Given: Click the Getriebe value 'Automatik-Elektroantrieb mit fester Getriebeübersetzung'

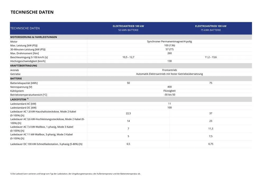Looking at the screenshot, I should click(x=169, y=74).
